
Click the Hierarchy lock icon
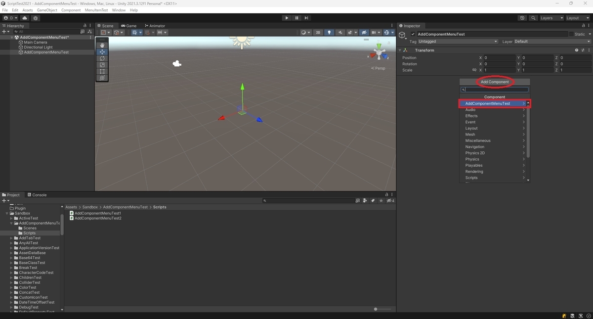(x=85, y=26)
